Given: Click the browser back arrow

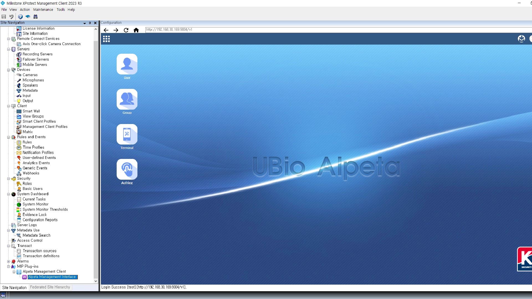Looking at the screenshot, I should pos(106,30).
